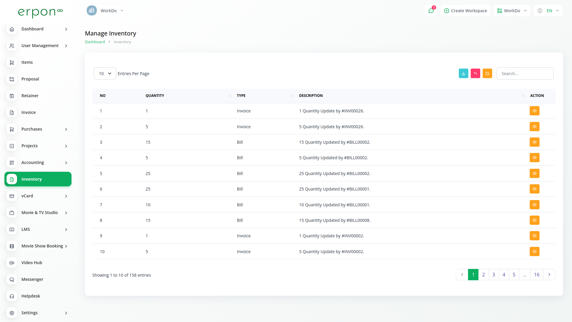Open the WorkDo workspace menu in header right
Image resolution: width=572 pixels, height=322 pixels.
pos(512,11)
